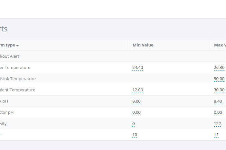Edit reactor pH max value 0.00

[218, 113]
